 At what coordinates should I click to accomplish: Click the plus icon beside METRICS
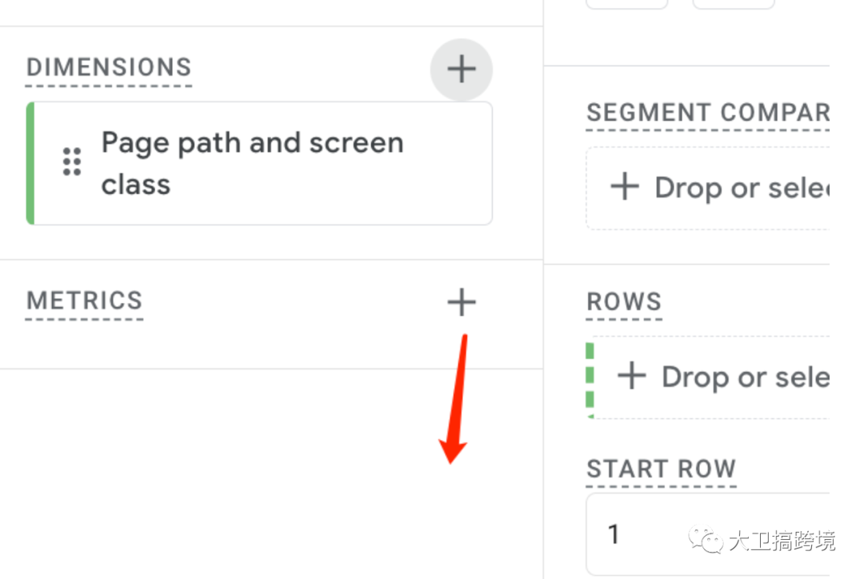click(x=461, y=302)
